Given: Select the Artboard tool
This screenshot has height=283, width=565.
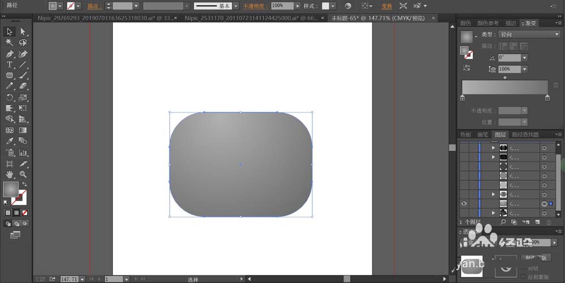Looking at the screenshot, I should click(x=10, y=164).
